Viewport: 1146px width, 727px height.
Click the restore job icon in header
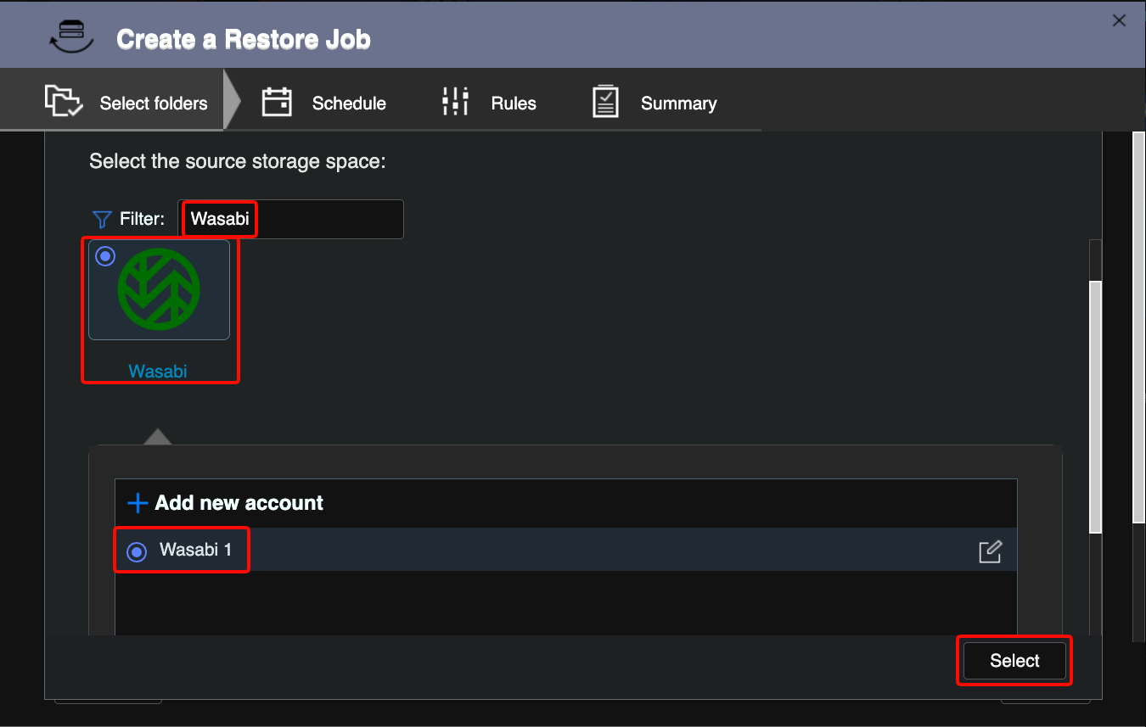point(72,36)
